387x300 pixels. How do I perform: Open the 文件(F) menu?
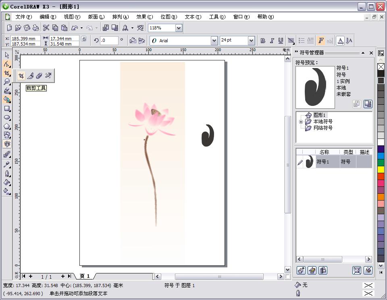(x=24, y=17)
